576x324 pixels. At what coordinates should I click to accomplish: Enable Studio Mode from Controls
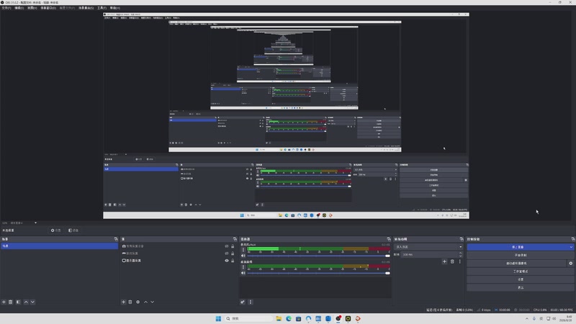520,271
